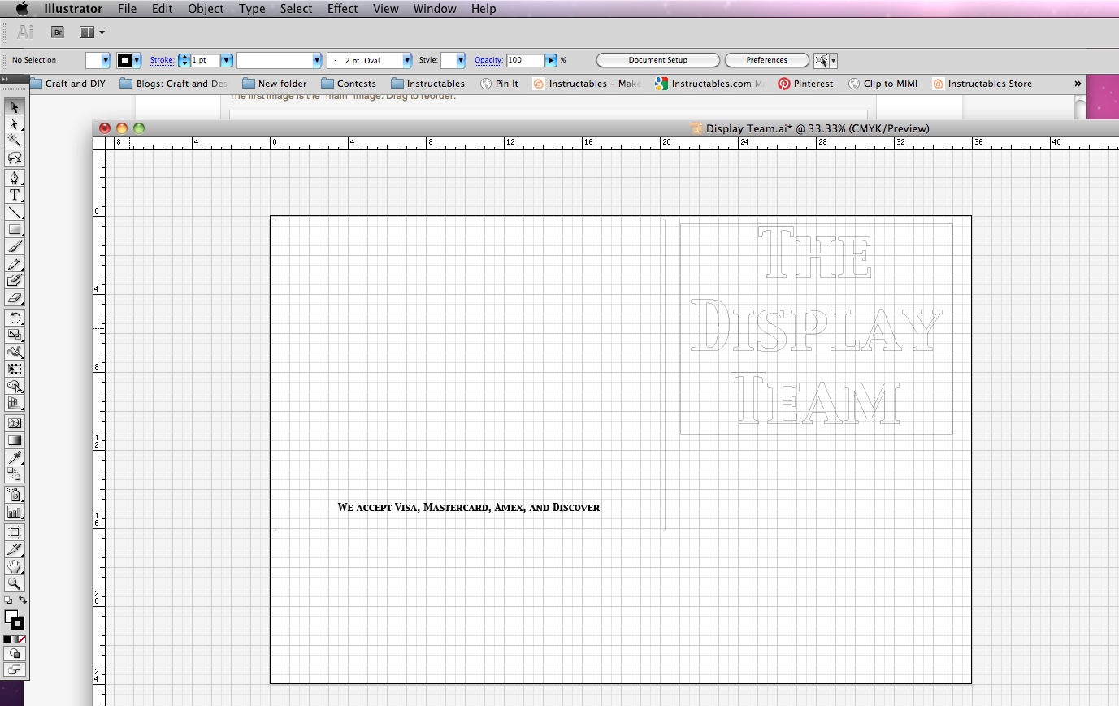1119x706 pixels.
Task: Expand the Opacity slider arrow
Action: [x=551, y=60]
